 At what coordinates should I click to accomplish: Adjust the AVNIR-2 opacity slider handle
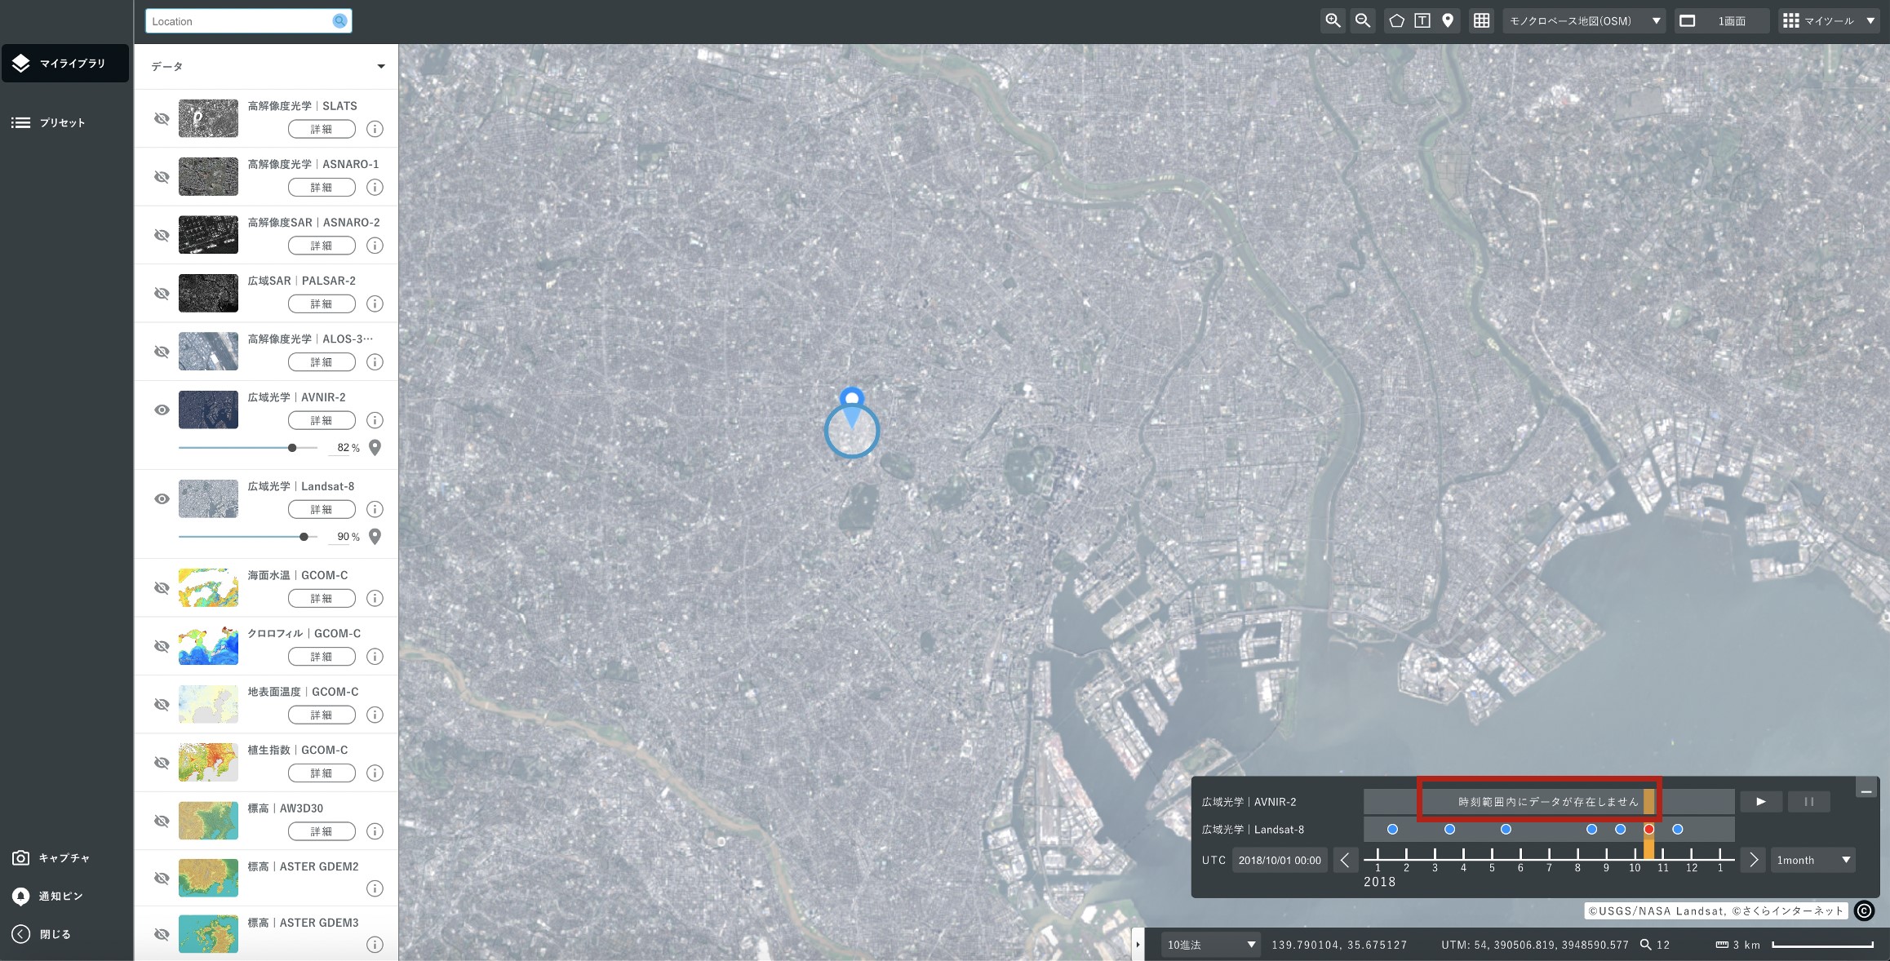(292, 448)
